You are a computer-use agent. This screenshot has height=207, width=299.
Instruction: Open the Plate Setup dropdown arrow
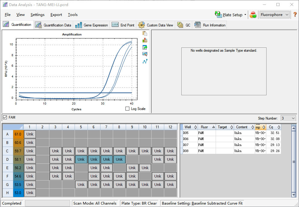[245, 15]
